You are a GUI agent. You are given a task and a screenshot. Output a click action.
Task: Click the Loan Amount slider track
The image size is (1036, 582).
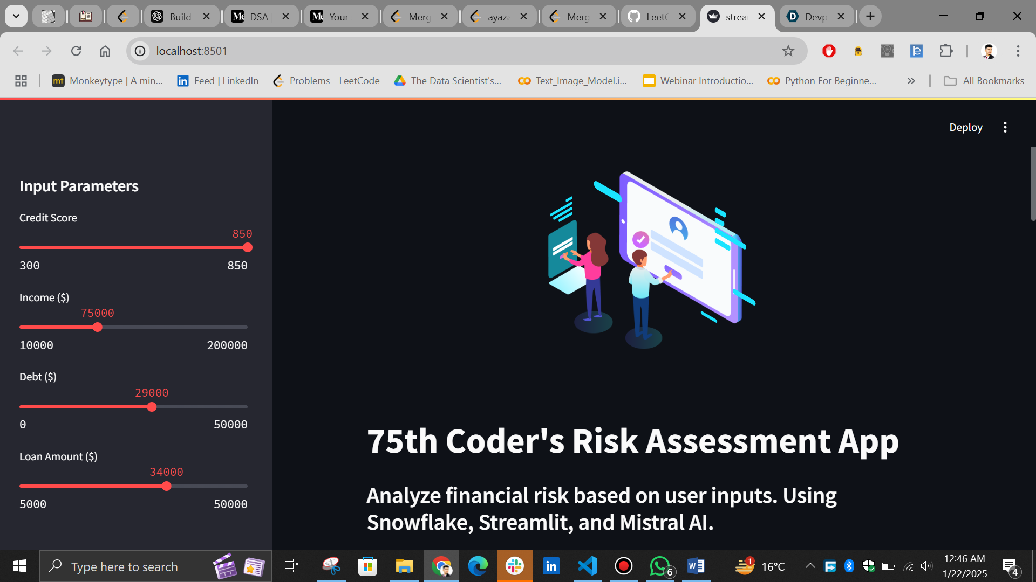(x=210, y=486)
